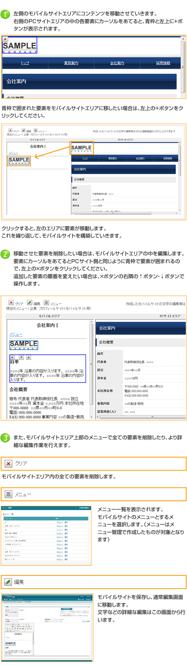
Task: Click the red plus icon above SAMPLE logo
Action: coord(5,39)
